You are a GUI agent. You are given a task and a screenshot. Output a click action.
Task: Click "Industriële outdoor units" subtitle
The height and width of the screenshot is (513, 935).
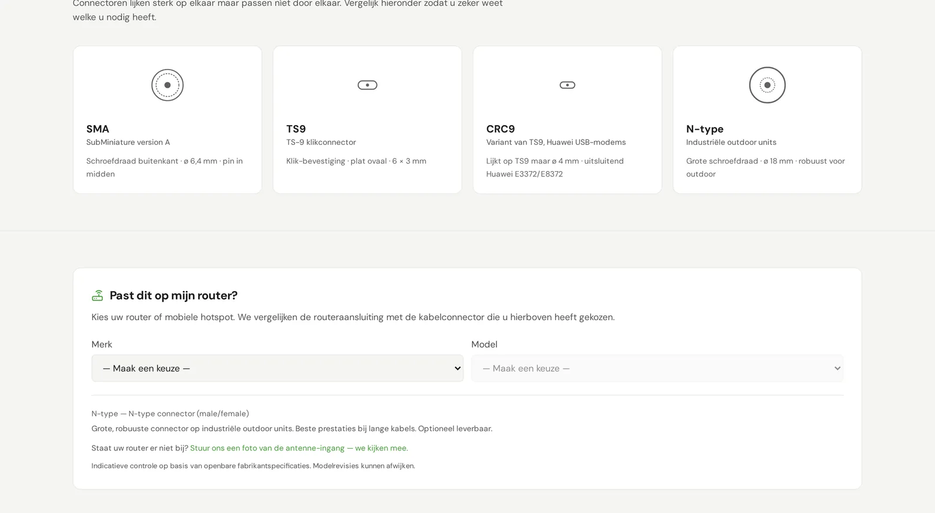731,142
